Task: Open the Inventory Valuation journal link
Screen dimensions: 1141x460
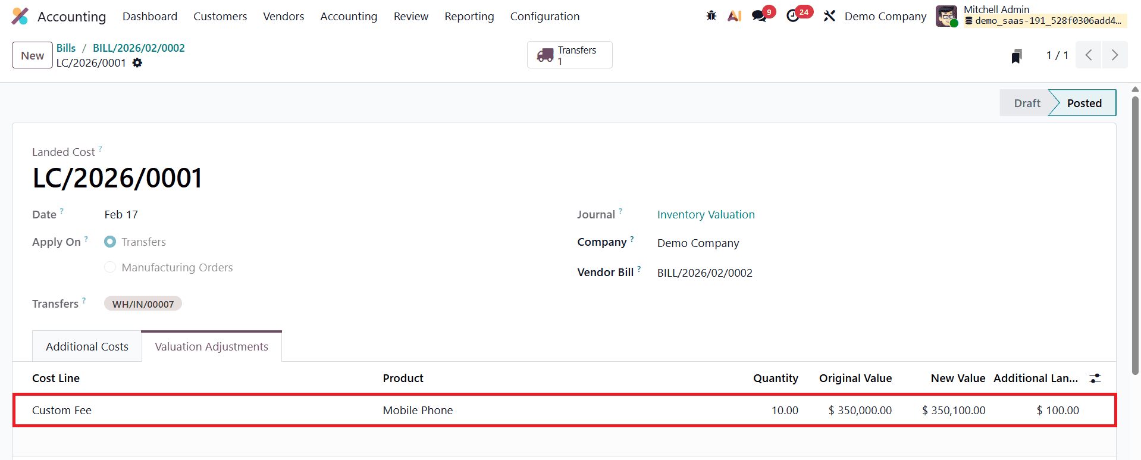Action: click(706, 214)
